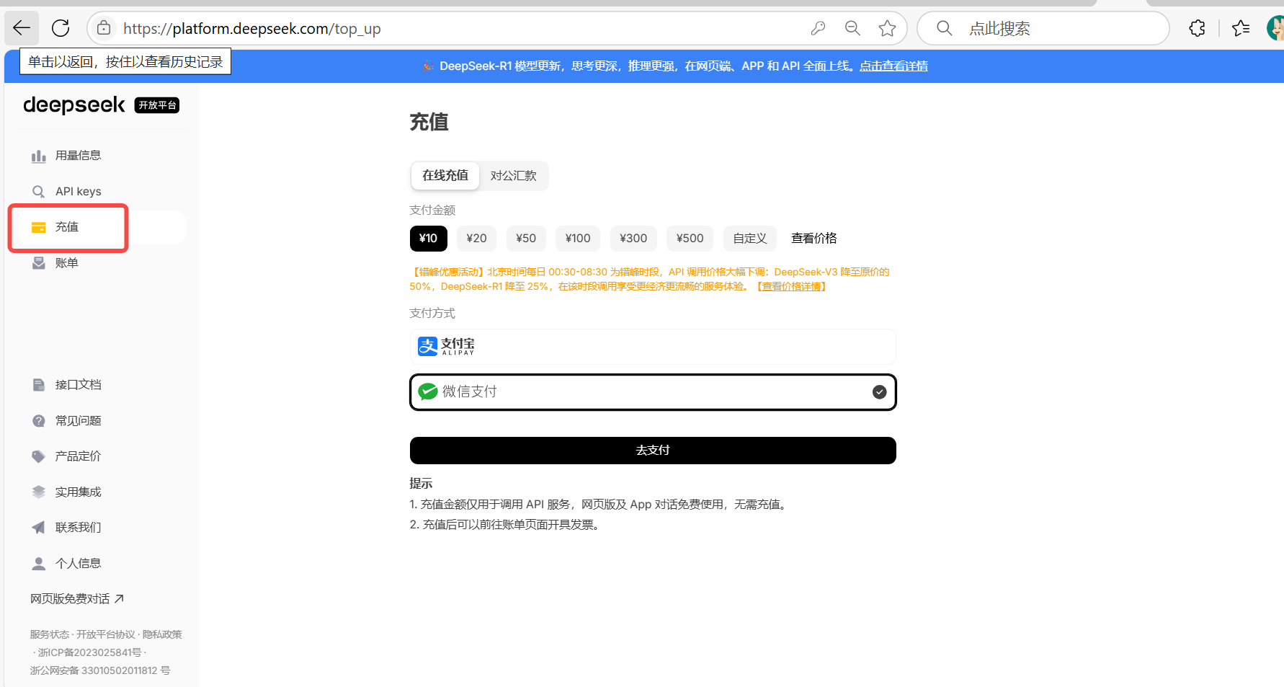
Task: Click the usage info bar chart icon
Action: (39, 156)
